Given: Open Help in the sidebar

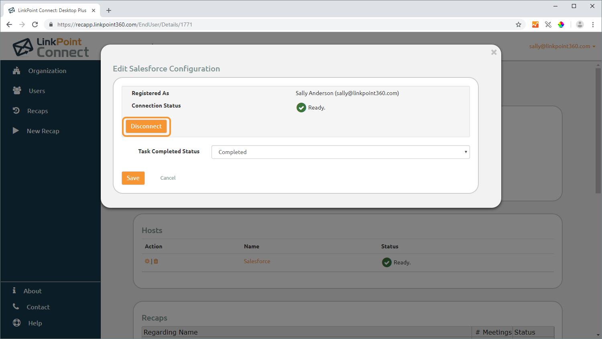Looking at the screenshot, I should point(35,323).
